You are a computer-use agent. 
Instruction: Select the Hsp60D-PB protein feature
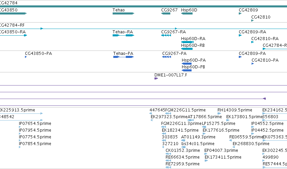click(x=186, y=70)
